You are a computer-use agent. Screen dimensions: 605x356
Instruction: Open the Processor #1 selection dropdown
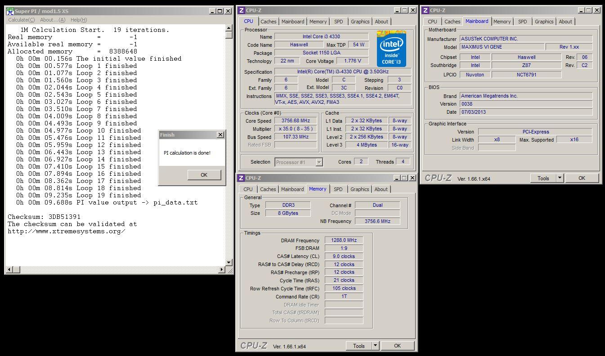tap(299, 162)
